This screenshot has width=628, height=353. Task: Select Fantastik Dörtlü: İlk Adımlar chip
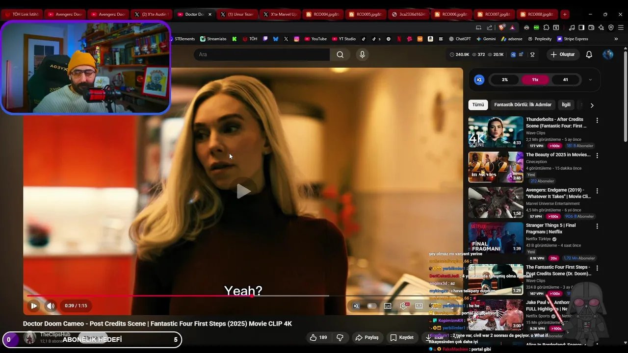click(523, 104)
